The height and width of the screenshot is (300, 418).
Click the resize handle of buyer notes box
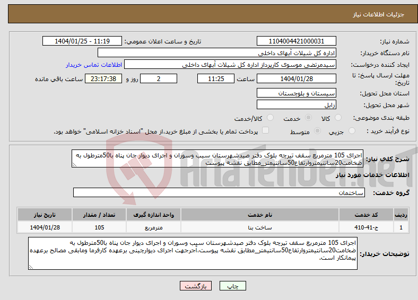pyautogui.click(x=31, y=267)
